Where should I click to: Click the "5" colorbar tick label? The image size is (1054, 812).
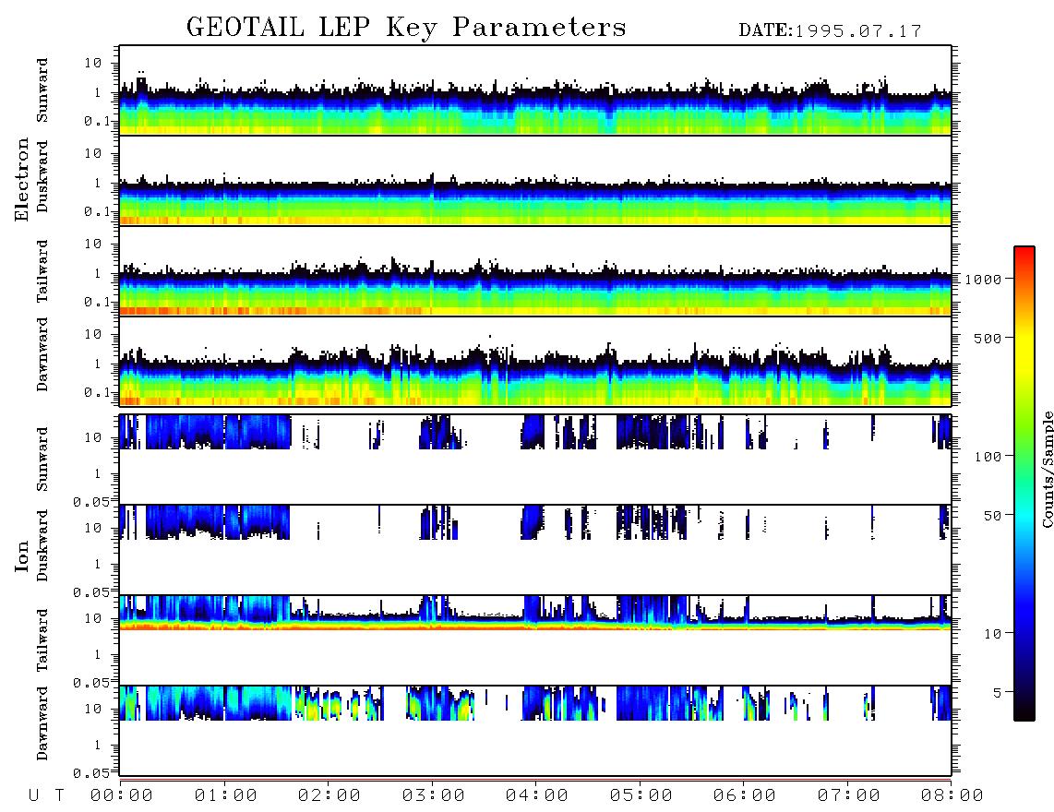coord(997,693)
